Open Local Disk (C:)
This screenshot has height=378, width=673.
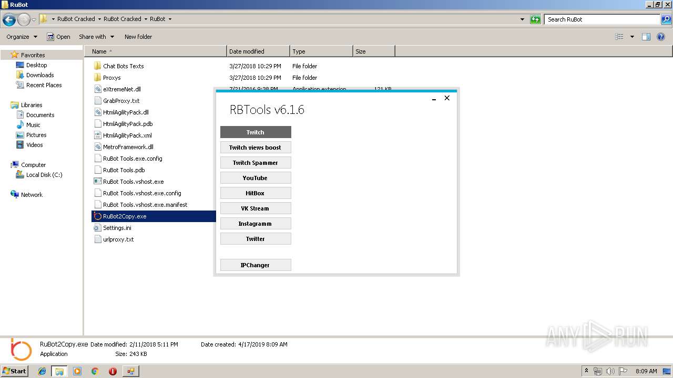pyautogui.click(x=44, y=175)
